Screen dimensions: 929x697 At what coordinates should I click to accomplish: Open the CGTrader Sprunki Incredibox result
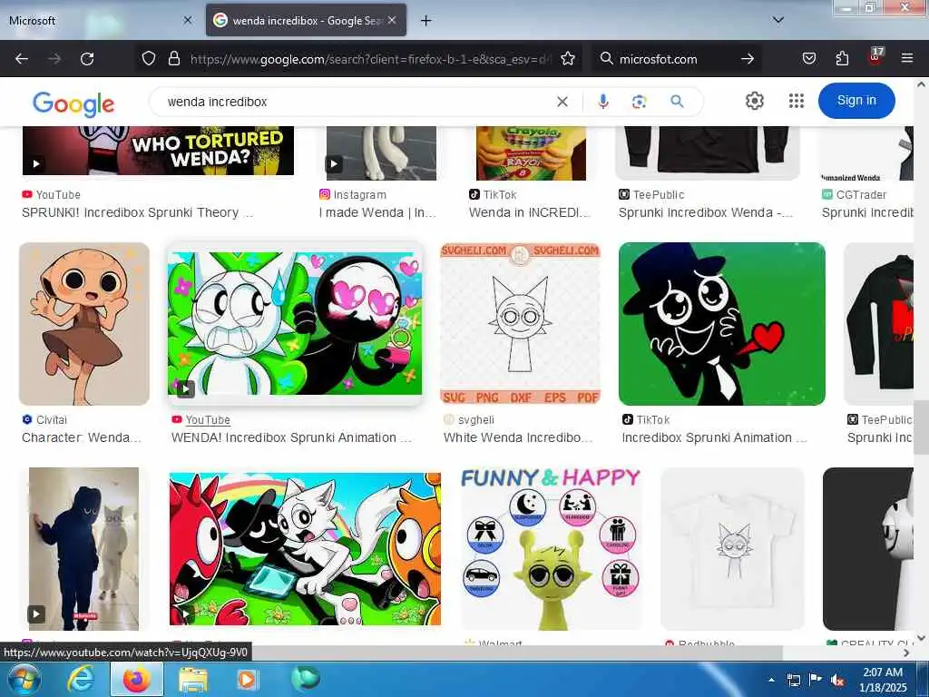pos(866,212)
